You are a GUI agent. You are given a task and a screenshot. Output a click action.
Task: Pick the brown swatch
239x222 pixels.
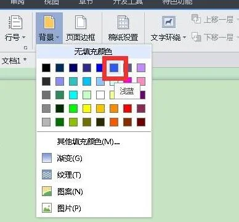pyautogui.click(x=128, y=122)
